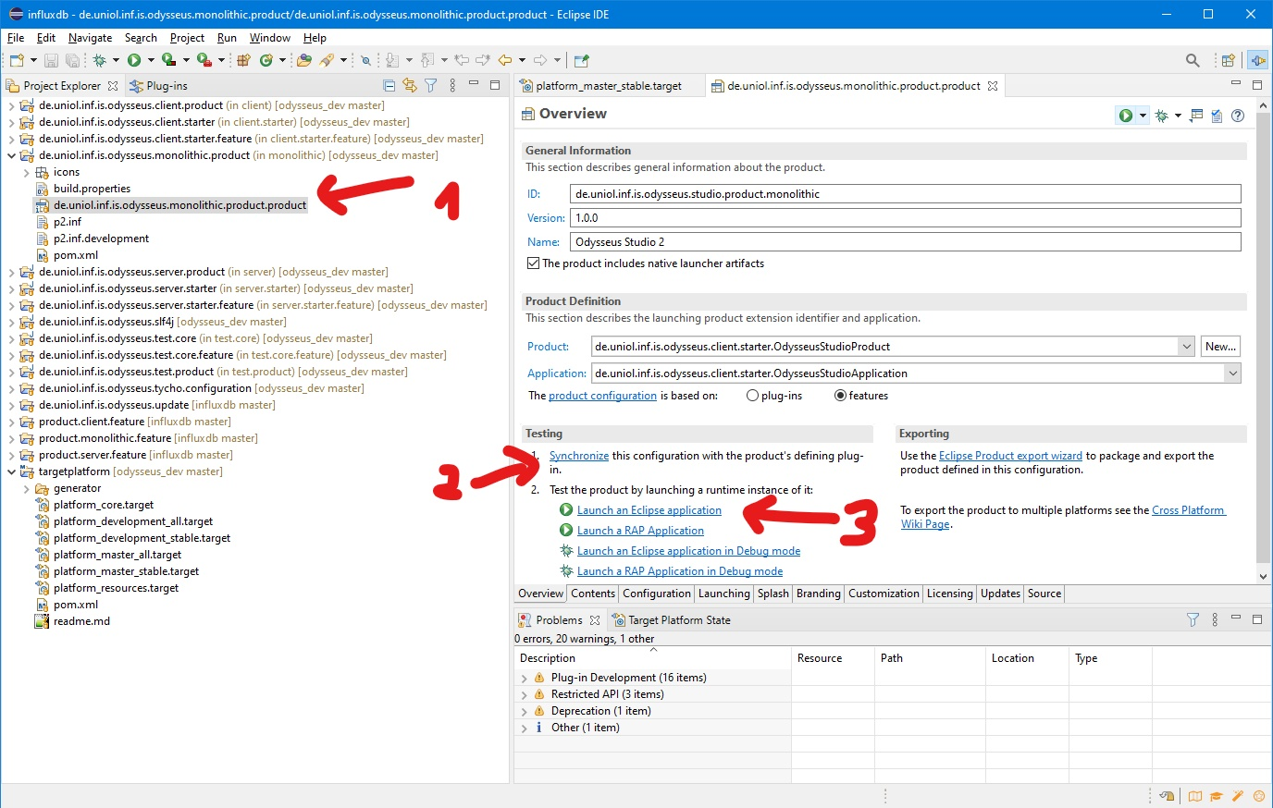Click the New... button beside Product
Screen dimensions: 1273x808
[x=1220, y=347]
